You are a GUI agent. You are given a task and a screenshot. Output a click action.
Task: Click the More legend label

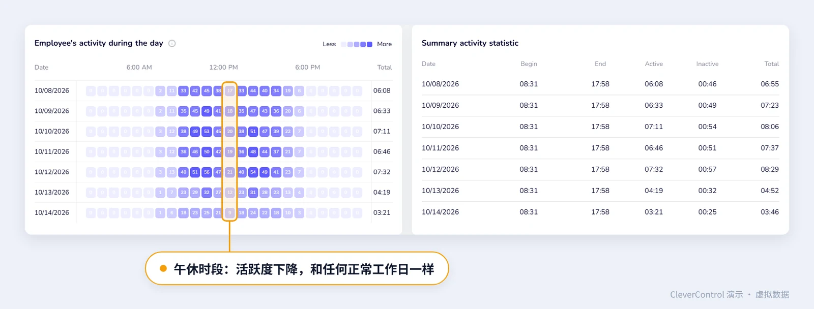(x=384, y=44)
